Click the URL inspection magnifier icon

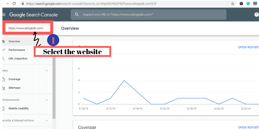(x=3, y=58)
